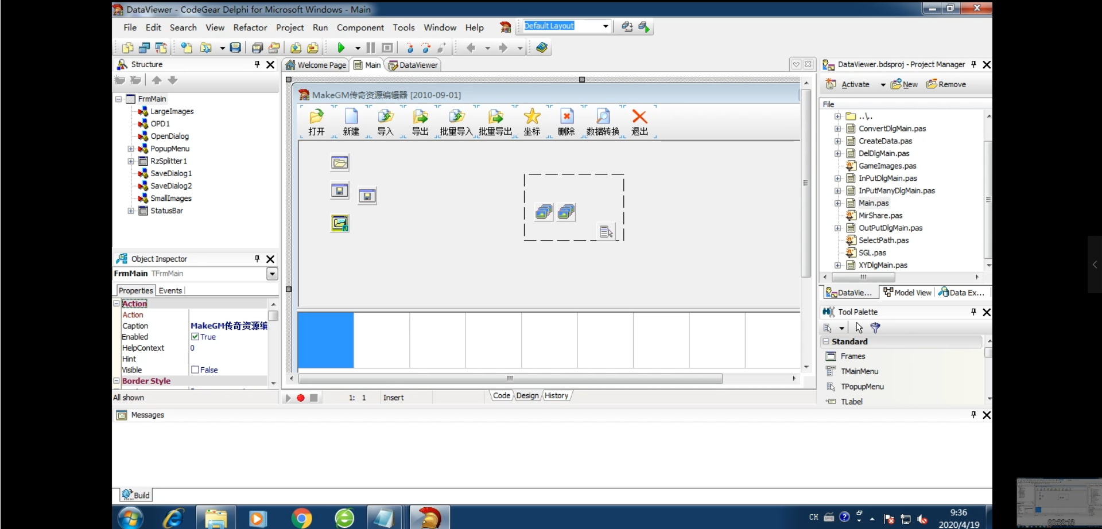Expand ConvertDlgMain.pas in Project Manager

click(838, 129)
